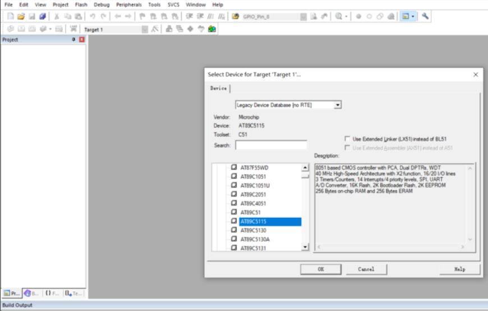488x311 pixels.
Task: Close the Project panel with red X
Action: pos(81,40)
